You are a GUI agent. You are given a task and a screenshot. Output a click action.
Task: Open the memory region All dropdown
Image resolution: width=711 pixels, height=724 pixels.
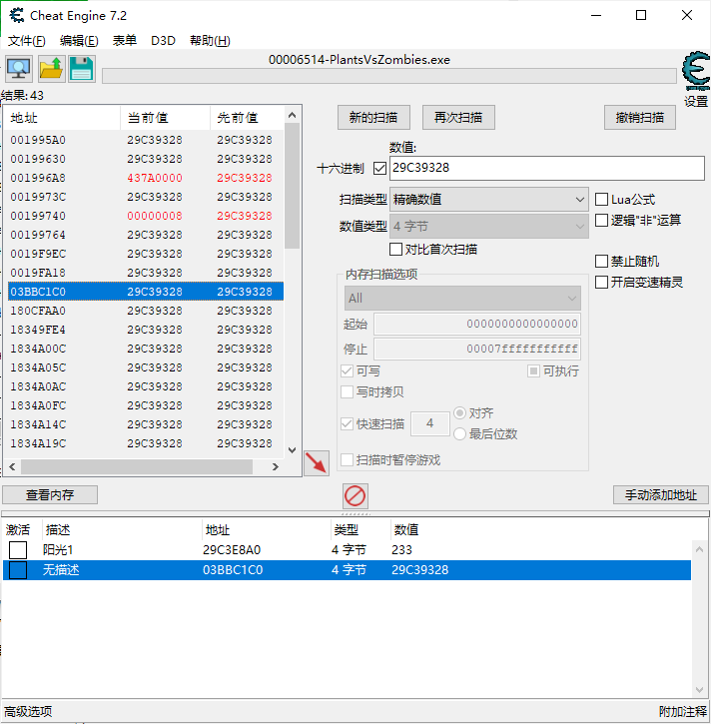[462, 299]
